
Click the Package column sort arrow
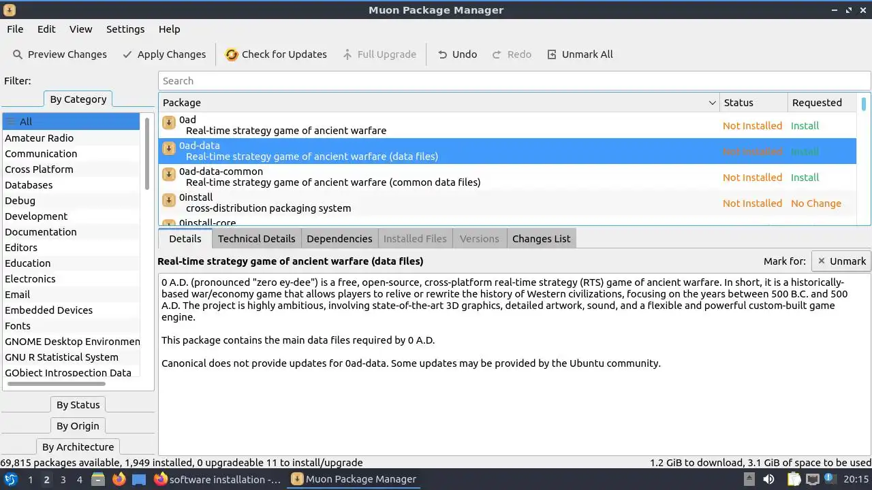tap(713, 103)
